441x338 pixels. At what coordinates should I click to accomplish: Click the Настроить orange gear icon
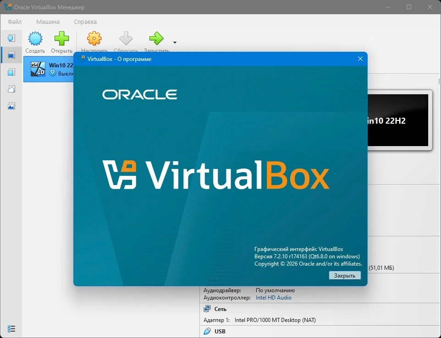[x=94, y=38]
